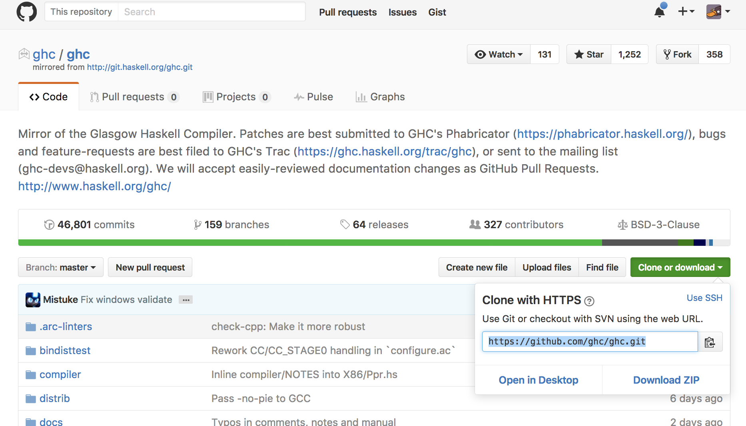View the 358 forks count

pos(714,54)
